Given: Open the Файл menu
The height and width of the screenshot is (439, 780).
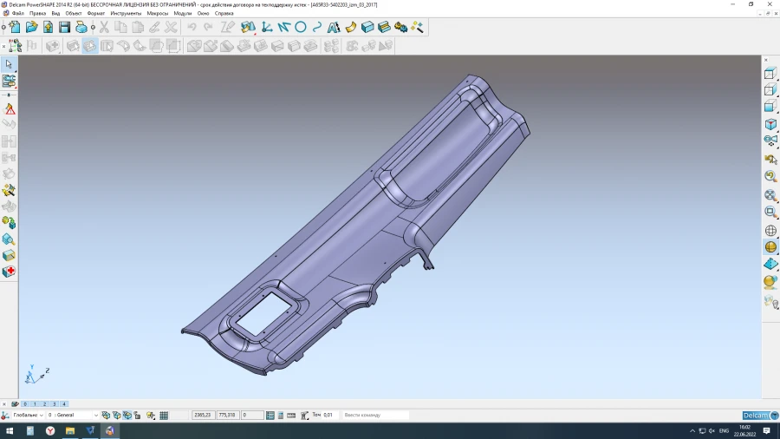Looking at the screenshot, I should pyautogui.click(x=17, y=14).
